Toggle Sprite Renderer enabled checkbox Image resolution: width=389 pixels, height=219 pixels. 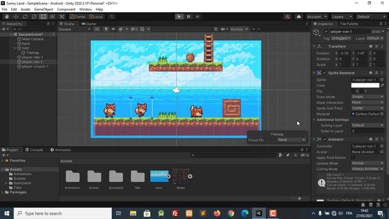pyautogui.click(x=325, y=73)
